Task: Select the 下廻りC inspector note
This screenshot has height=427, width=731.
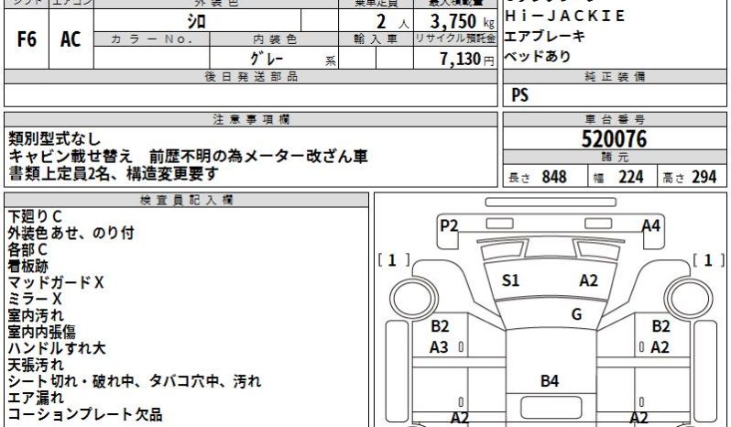Action: pos(35,216)
